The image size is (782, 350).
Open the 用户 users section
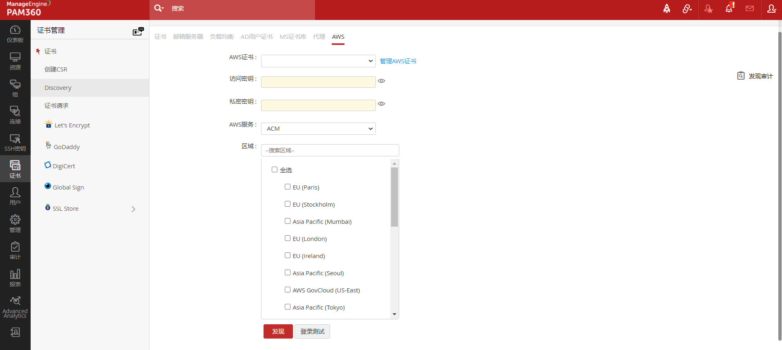[x=15, y=196]
